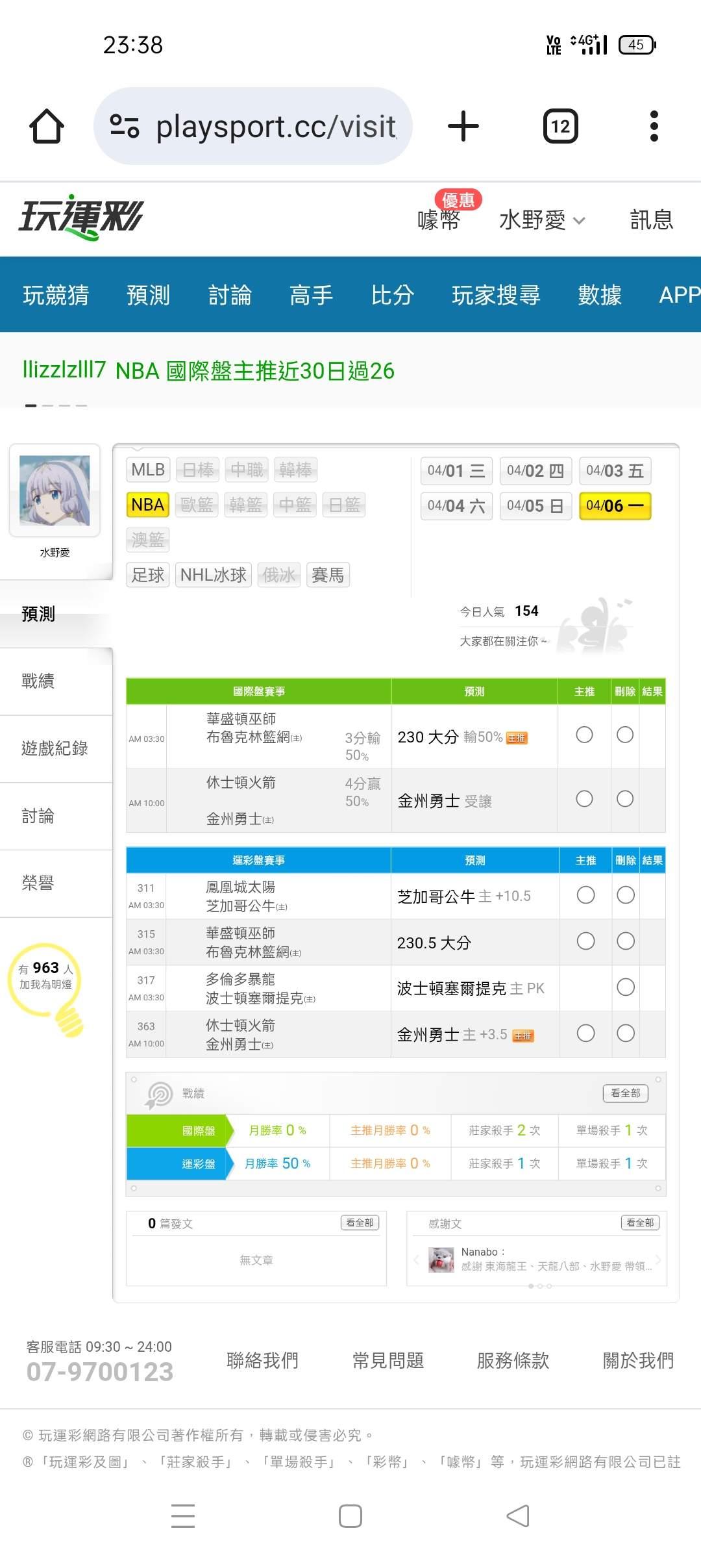Tap the 戰績 target icon
The width and height of the screenshot is (701, 1559).
[x=160, y=1095]
